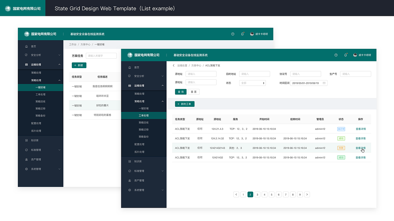The height and width of the screenshot is (221, 394).
Task: Open 配置处理 in the front window sidebar
Action: 139,144
